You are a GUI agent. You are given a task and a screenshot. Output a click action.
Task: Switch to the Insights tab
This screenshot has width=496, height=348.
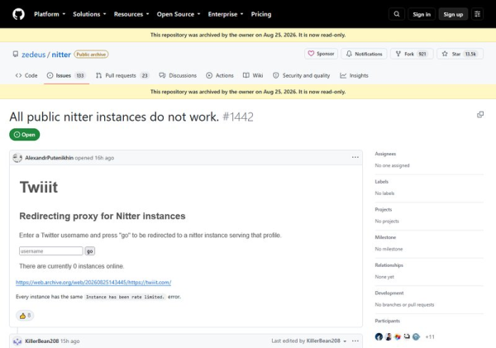click(x=354, y=75)
